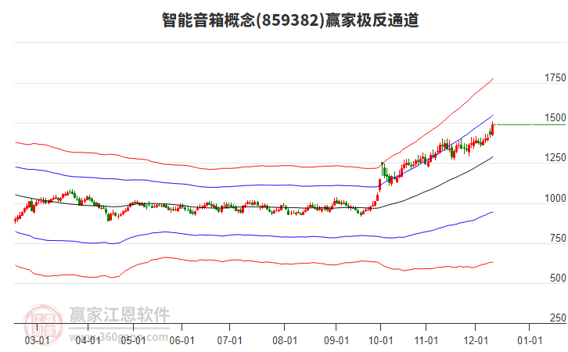Click the 01-01 date label

pyautogui.click(x=530, y=340)
